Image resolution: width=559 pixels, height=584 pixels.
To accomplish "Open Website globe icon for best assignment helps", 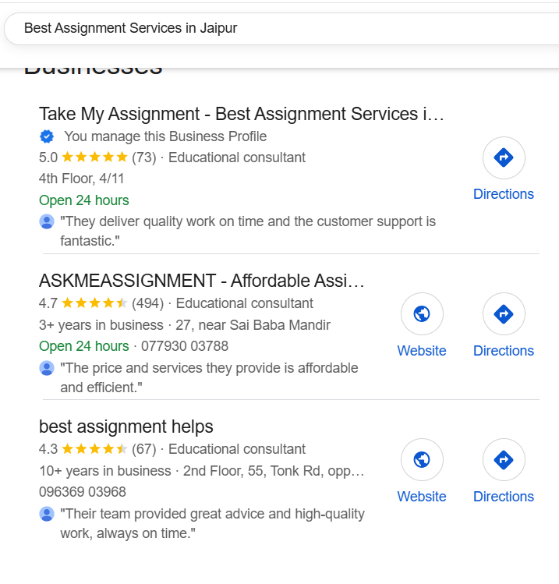I will tap(422, 460).
